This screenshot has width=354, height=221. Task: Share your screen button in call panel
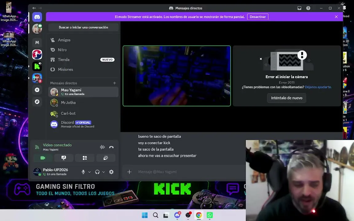64,158
